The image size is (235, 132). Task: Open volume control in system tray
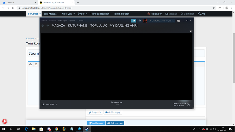click(214, 129)
